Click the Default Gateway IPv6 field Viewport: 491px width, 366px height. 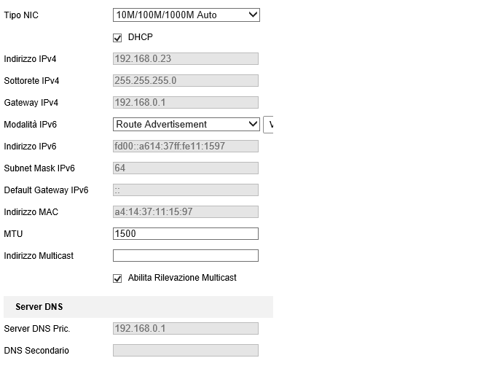[186, 190]
